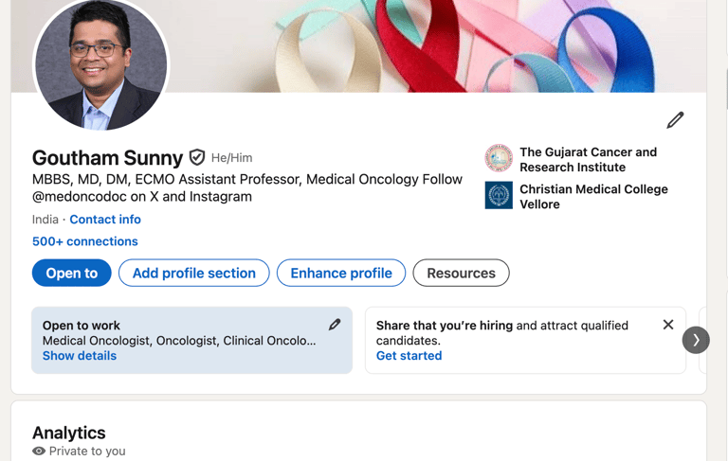Open the Resources menu
Image resolution: width=728 pixels, height=461 pixels.
coord(461,273)
